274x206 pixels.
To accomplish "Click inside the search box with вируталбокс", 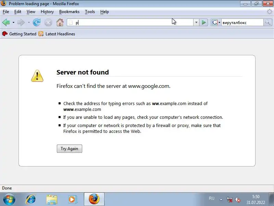I will pyautogui.click(x=242, y=22).
